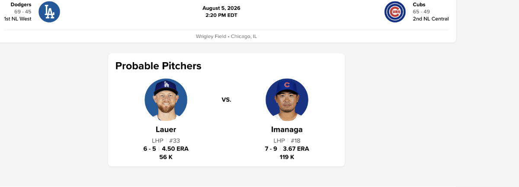Click Imanaga's 3.67 ERA stat
The height and width of the screenshot is (187, 519).
tap(296, 149)
